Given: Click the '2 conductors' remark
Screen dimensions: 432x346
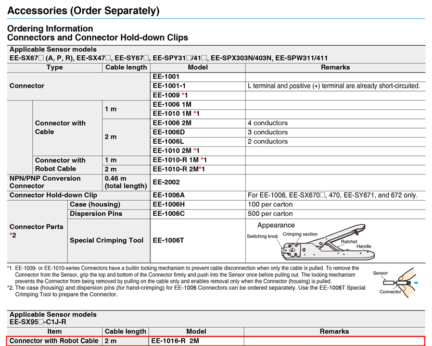Looking at the screenshot, I should [x=268, y=142].
